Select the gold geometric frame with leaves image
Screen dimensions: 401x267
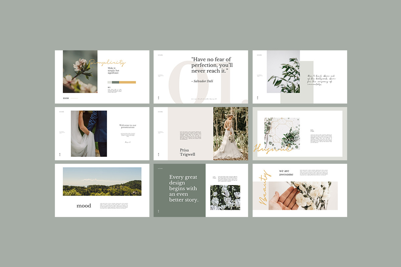[282, 133]
